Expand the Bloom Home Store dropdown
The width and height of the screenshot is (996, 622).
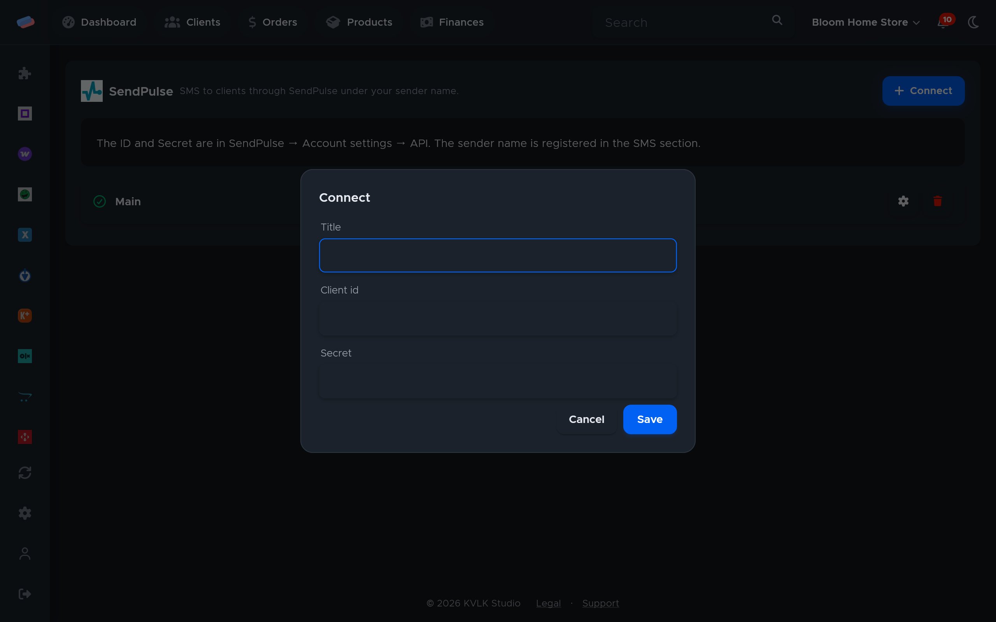point(866,22)
